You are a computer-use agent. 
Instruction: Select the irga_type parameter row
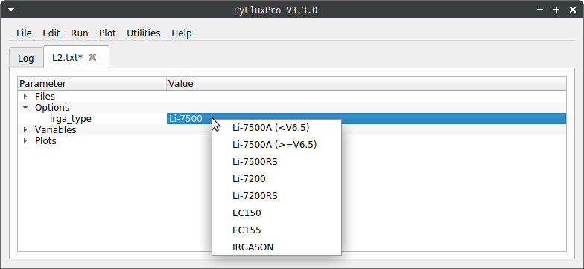pos(70,119)
